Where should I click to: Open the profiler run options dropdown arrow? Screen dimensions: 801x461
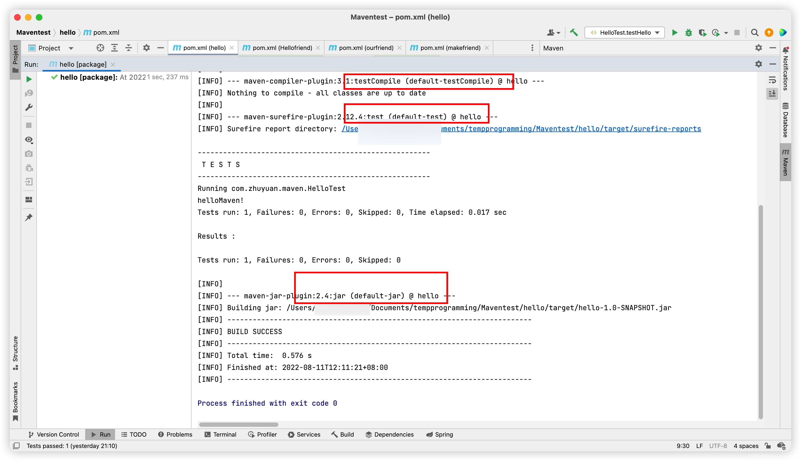[726, 33]
